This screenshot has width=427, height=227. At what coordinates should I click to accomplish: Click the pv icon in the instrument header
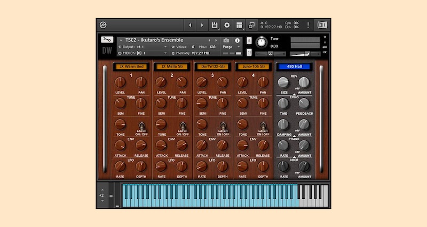click(x=325, y=52)
